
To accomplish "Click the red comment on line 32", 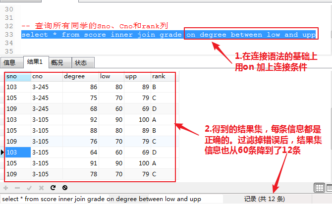I will (95, 26).
